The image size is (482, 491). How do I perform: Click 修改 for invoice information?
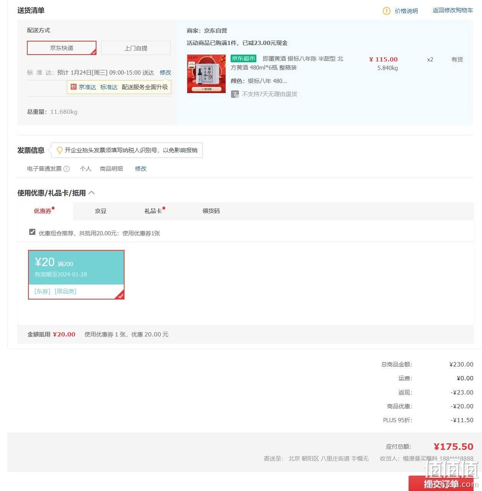(x=141, y=168)
